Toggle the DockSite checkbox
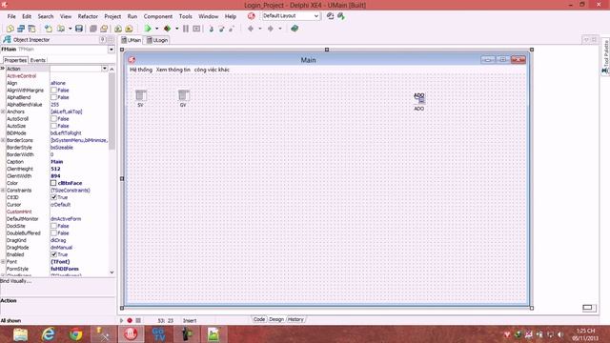The width and height of the screenshot is (610, 343). coord(53,226)
